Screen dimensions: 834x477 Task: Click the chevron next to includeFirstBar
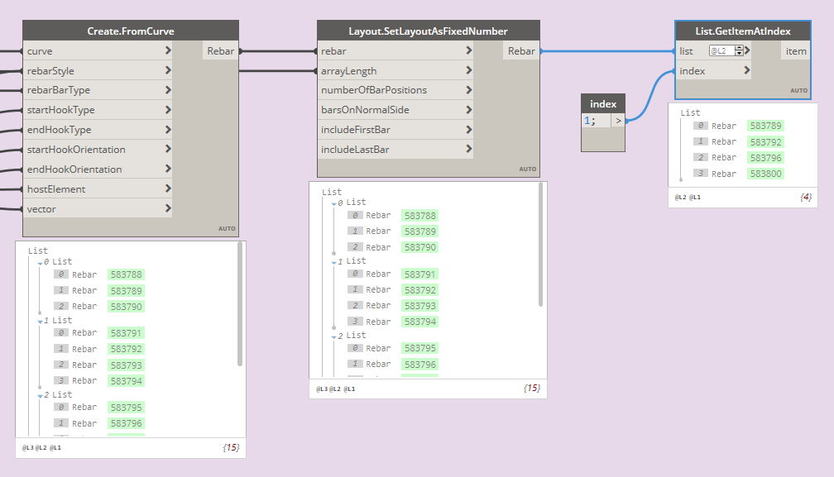click(469, 130)
